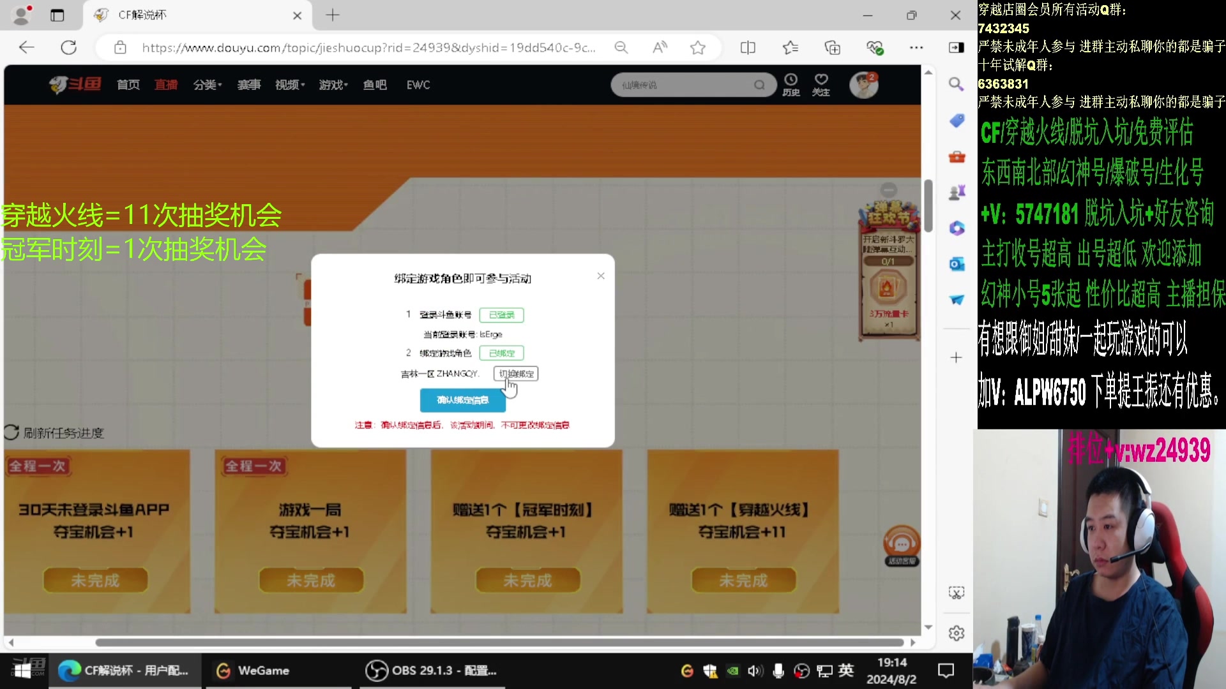Screen dimensions: 1226x689
Task: Open the 历史 history icon on Douyu navbar
Action: [x=791, y=84]
